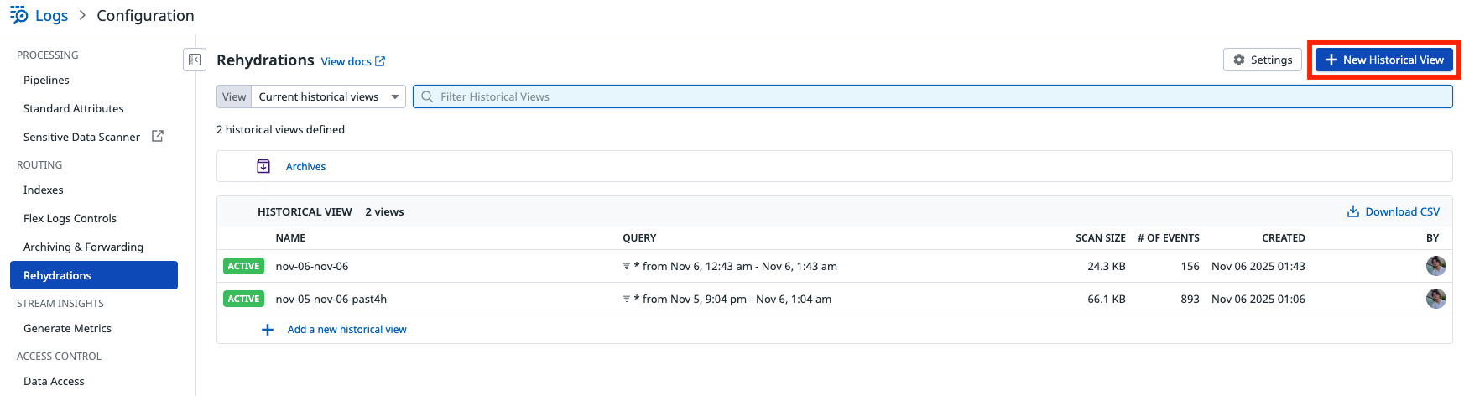
Task: Click the Logs icon in breadcrumb
Action: pos(18,15)
